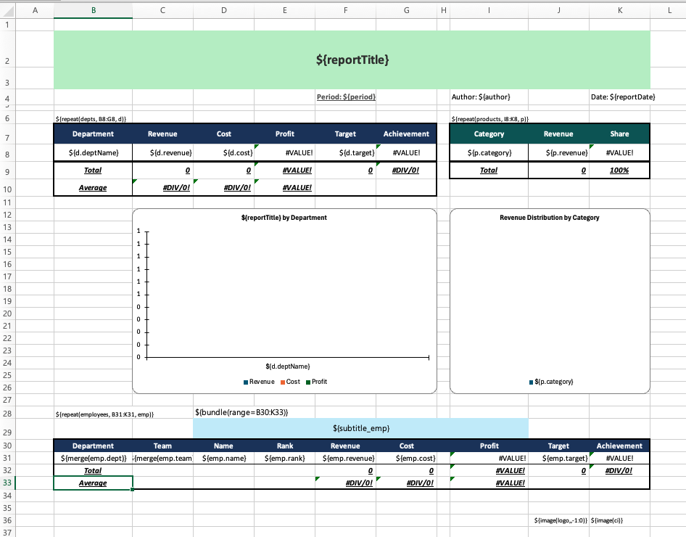Select column header E
This screenshot has width=686, height=537.
[x=284, y=10]
